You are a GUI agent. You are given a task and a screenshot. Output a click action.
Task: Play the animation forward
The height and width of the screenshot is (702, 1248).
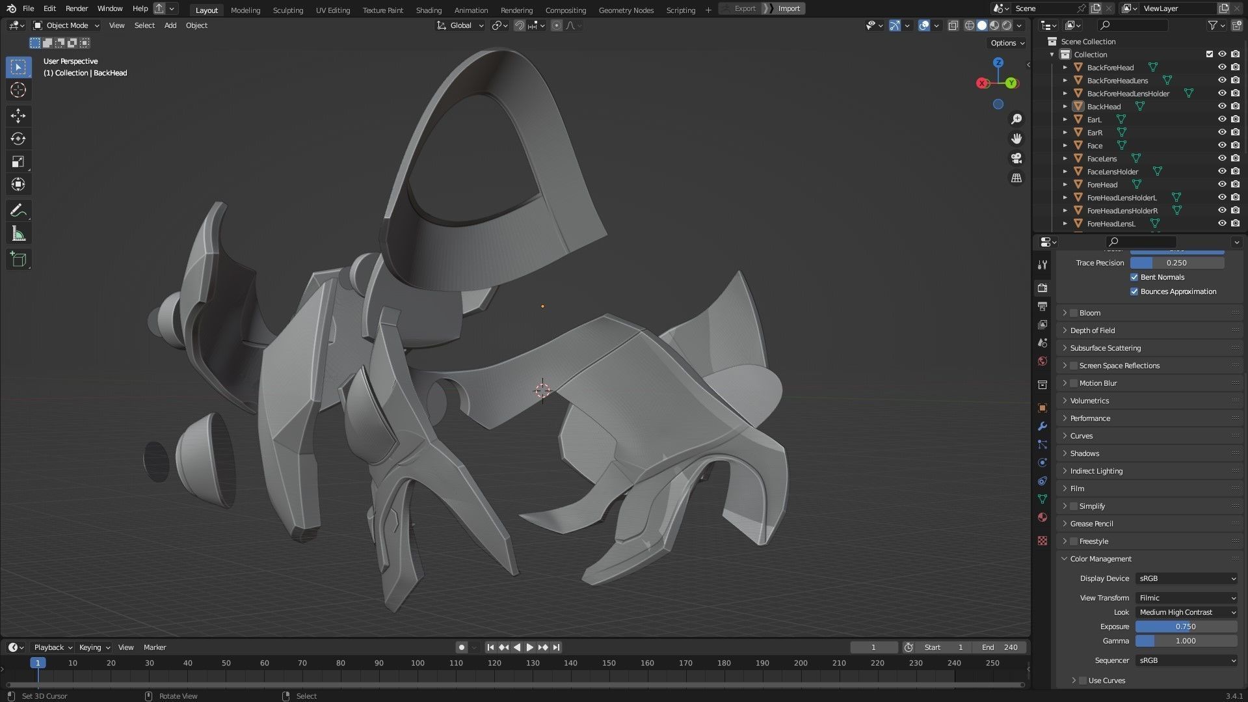click(x=529, y=647)
